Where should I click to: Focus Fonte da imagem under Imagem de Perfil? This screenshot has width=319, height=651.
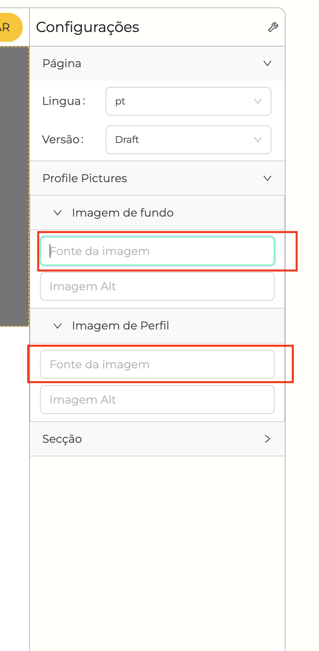pos(157,364)
